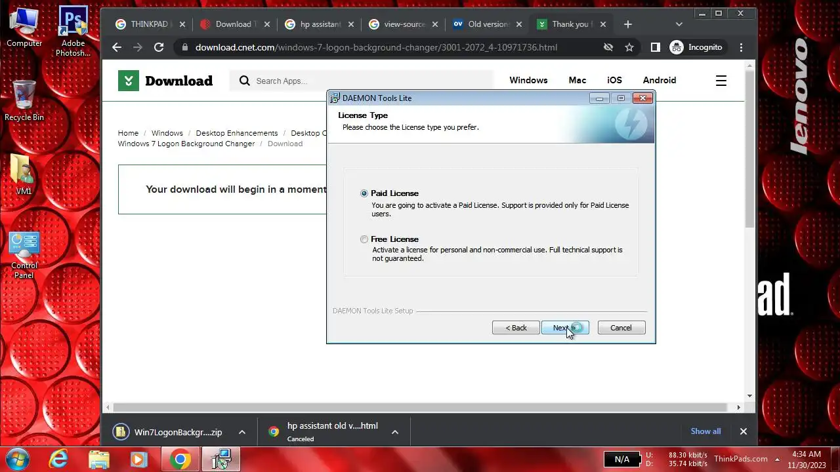Click the Home breadcrumb link
The height and width of the screenshot is (472, 840).
coord(128,133)
